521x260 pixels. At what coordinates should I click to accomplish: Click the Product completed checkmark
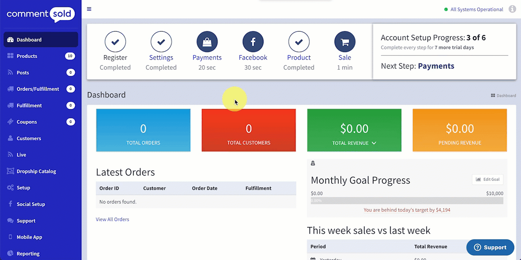pos(299,41)
